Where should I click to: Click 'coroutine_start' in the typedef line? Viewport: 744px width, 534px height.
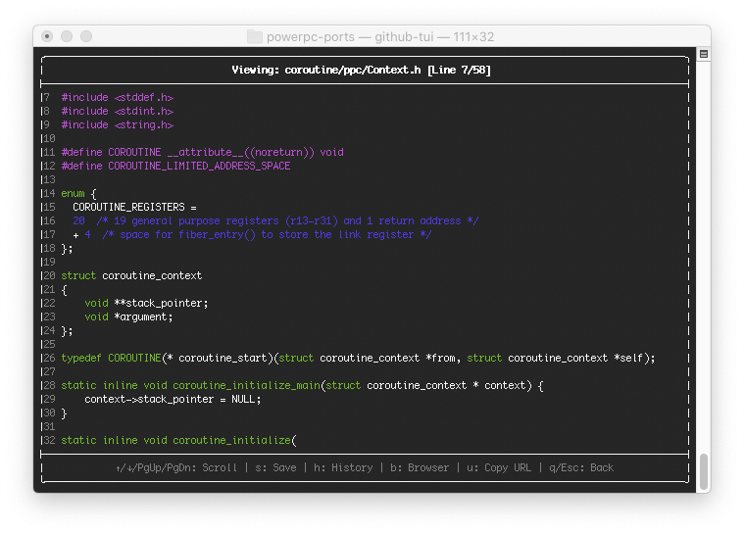click(223, 358)
